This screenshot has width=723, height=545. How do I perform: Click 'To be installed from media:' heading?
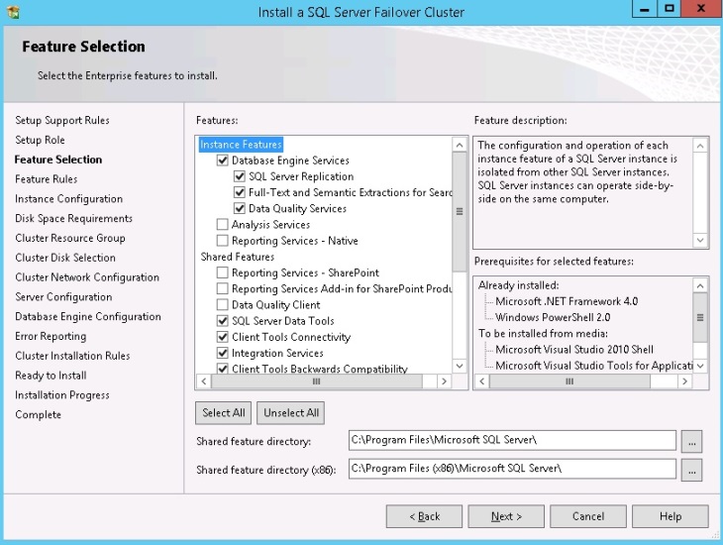click(543, 333)
